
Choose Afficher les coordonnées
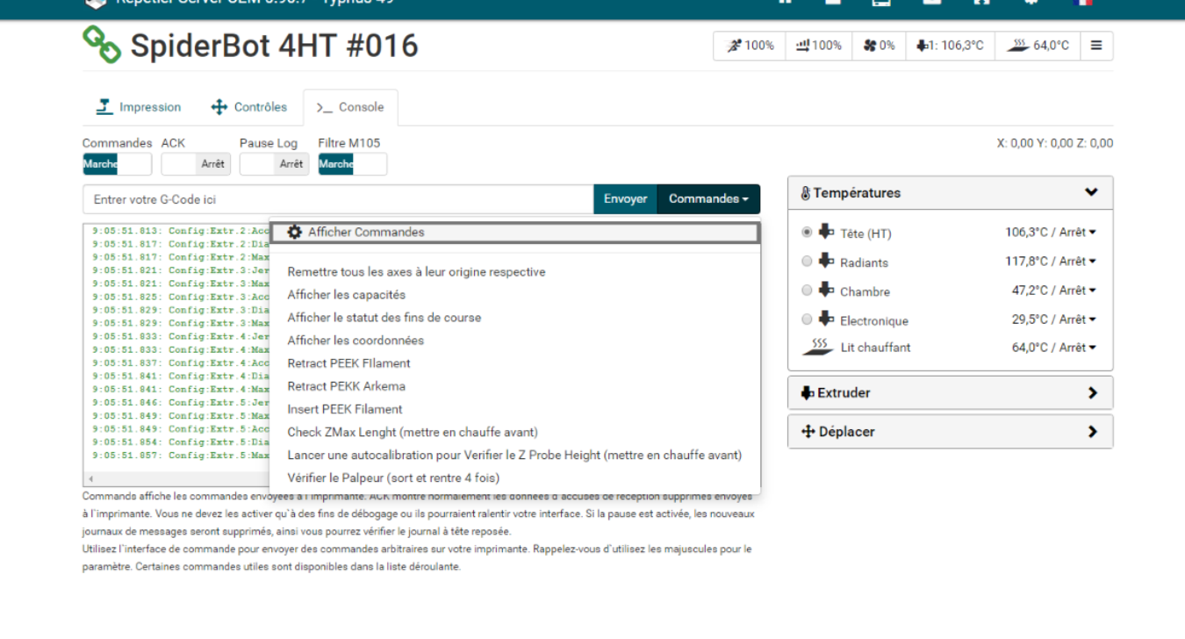click(515, 341)
